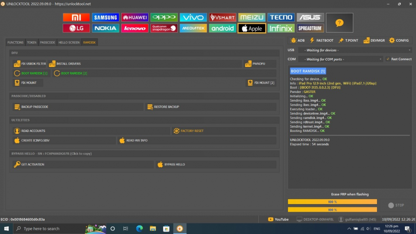This screenshot has height=234, width=416.
Task: Open the question mark help tile
Action: click(x=339, y=23)
